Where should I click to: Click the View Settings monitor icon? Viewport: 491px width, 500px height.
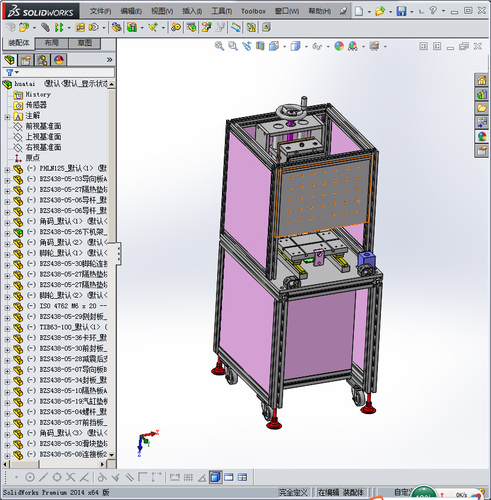(x=374, y=46)
